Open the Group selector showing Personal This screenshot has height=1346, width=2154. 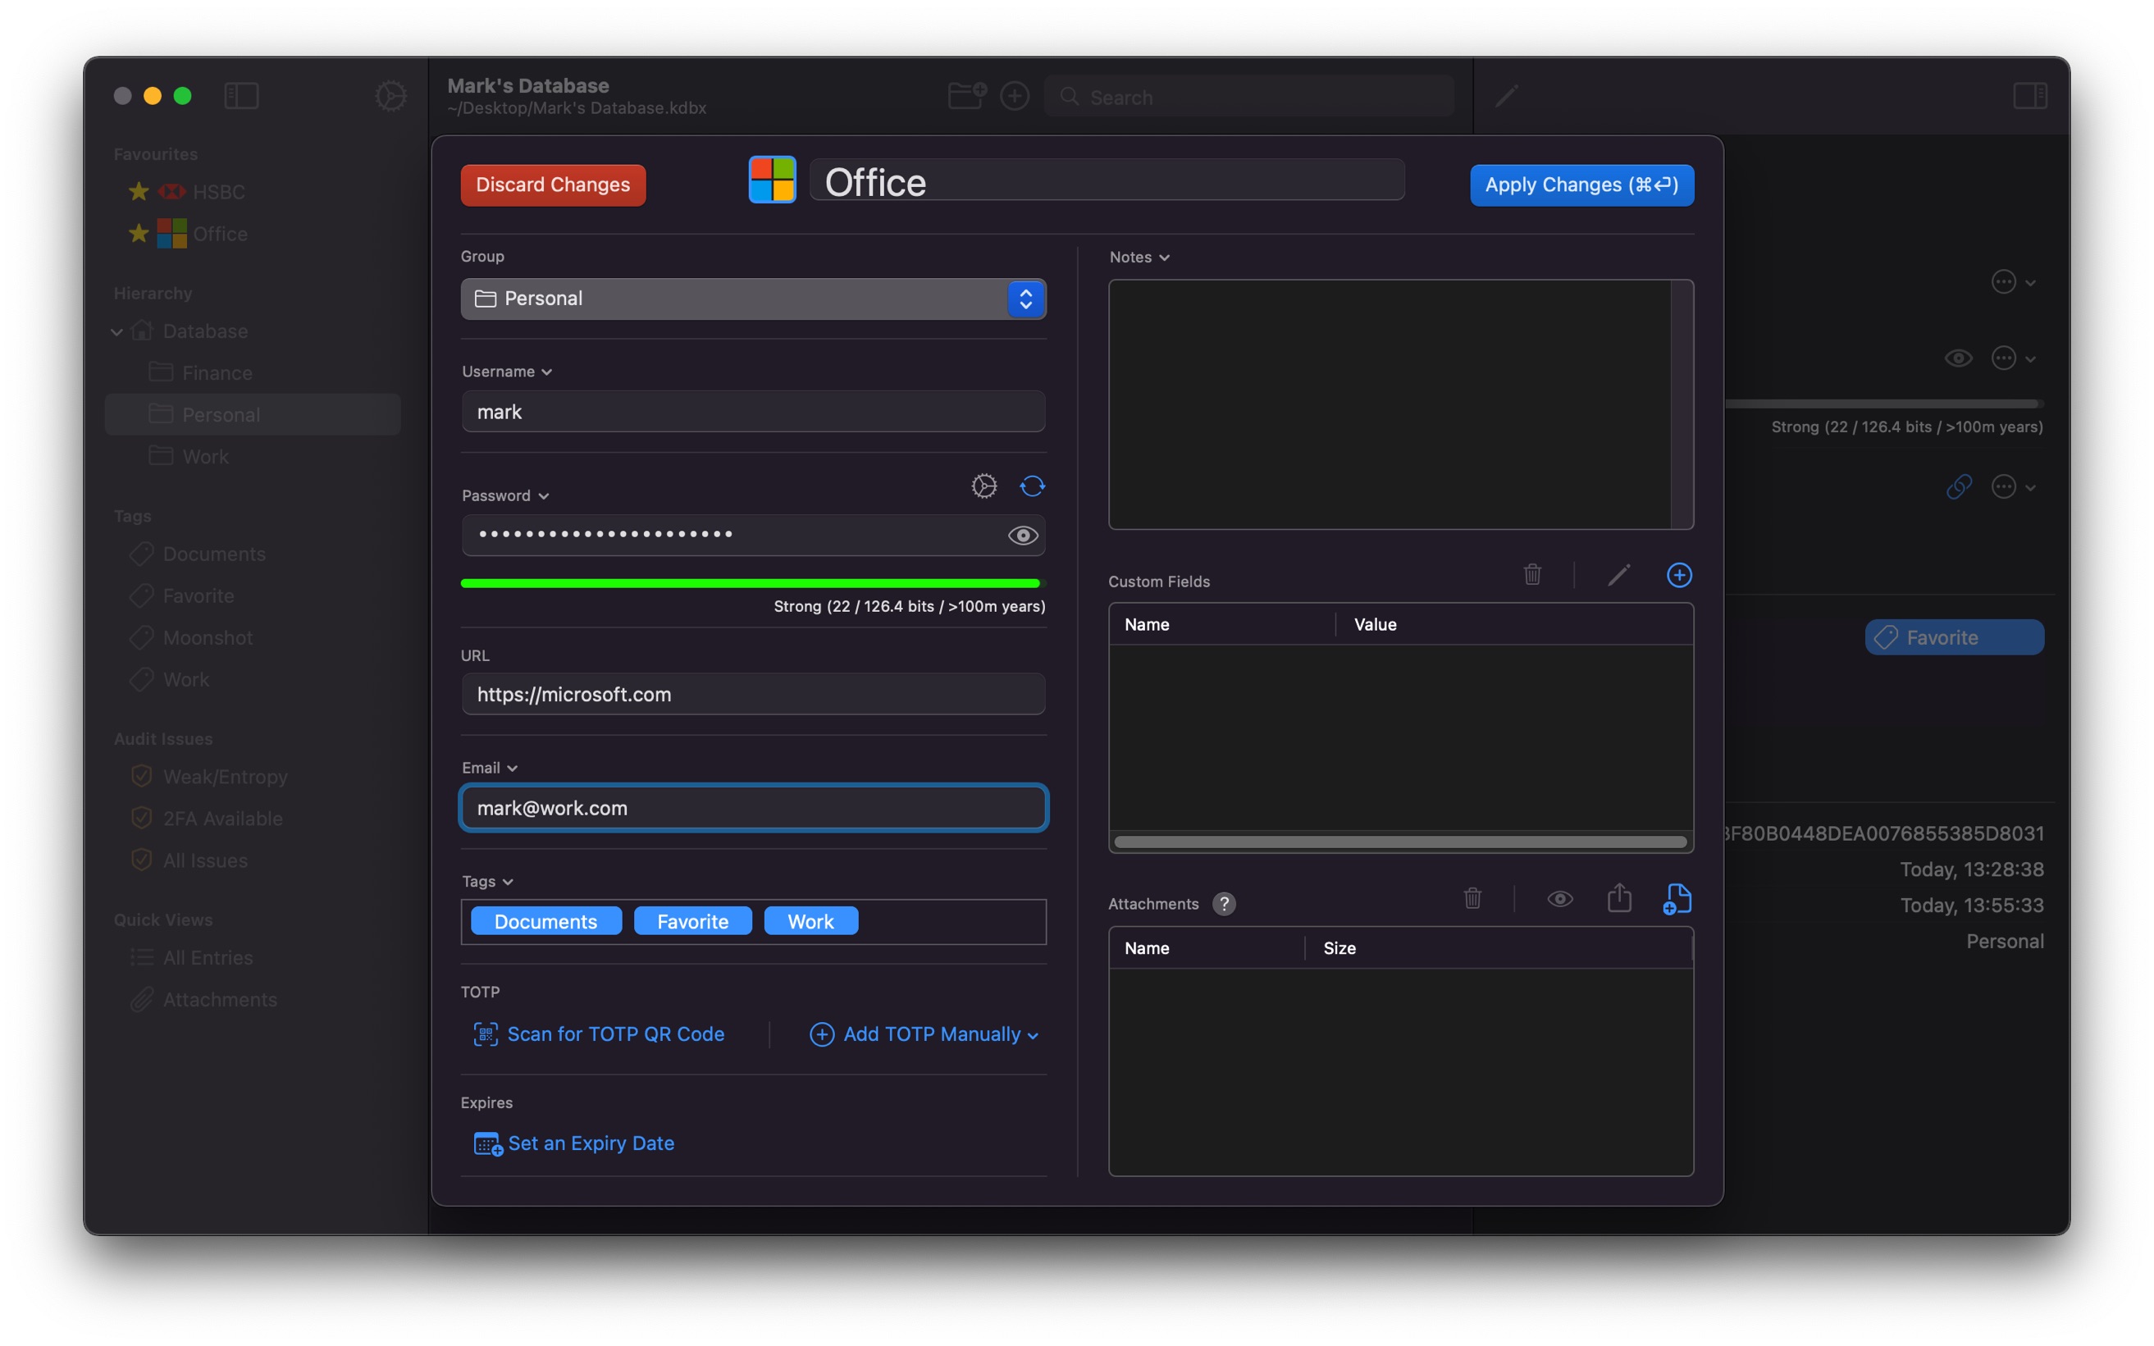[x=753, y=299]
